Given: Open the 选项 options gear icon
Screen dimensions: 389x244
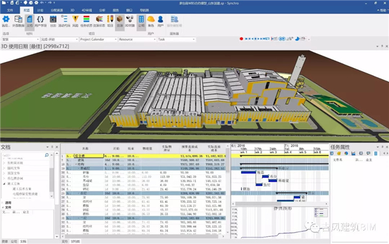Looking at the screenshot, I should click(6, 21).
